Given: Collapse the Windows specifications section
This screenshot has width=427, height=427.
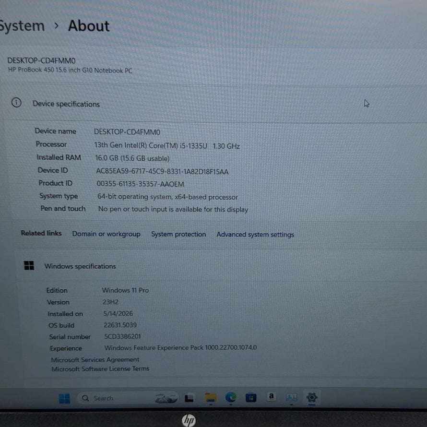Looking at the screenshot, I should (222, 266).
